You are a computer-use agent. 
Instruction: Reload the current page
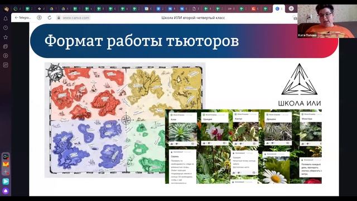tap(50, 17)
